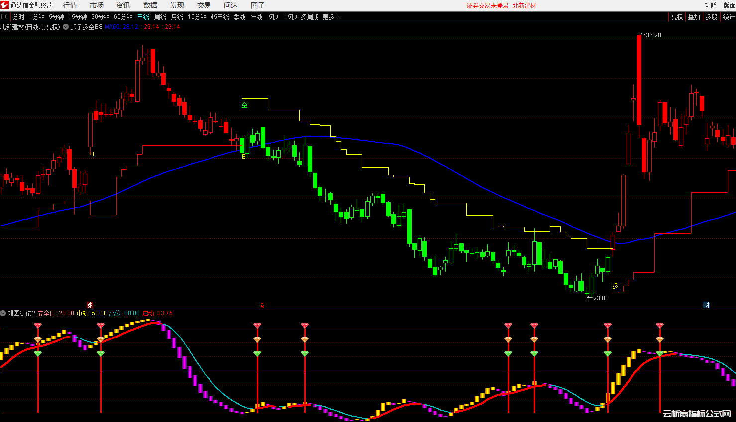Click the red 北新建材 title link
The image size is (736, 422).
525,6
